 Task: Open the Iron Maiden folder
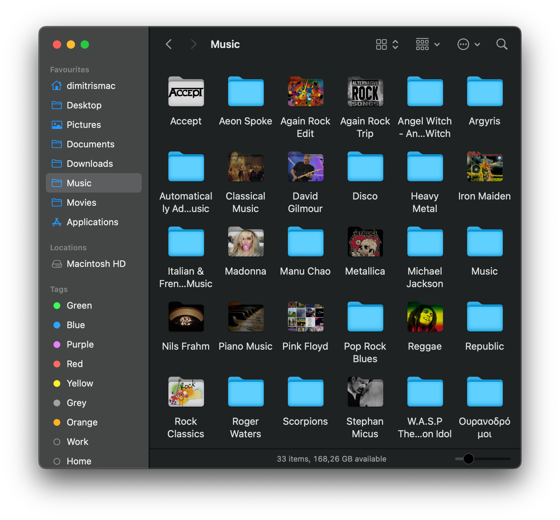485,166
